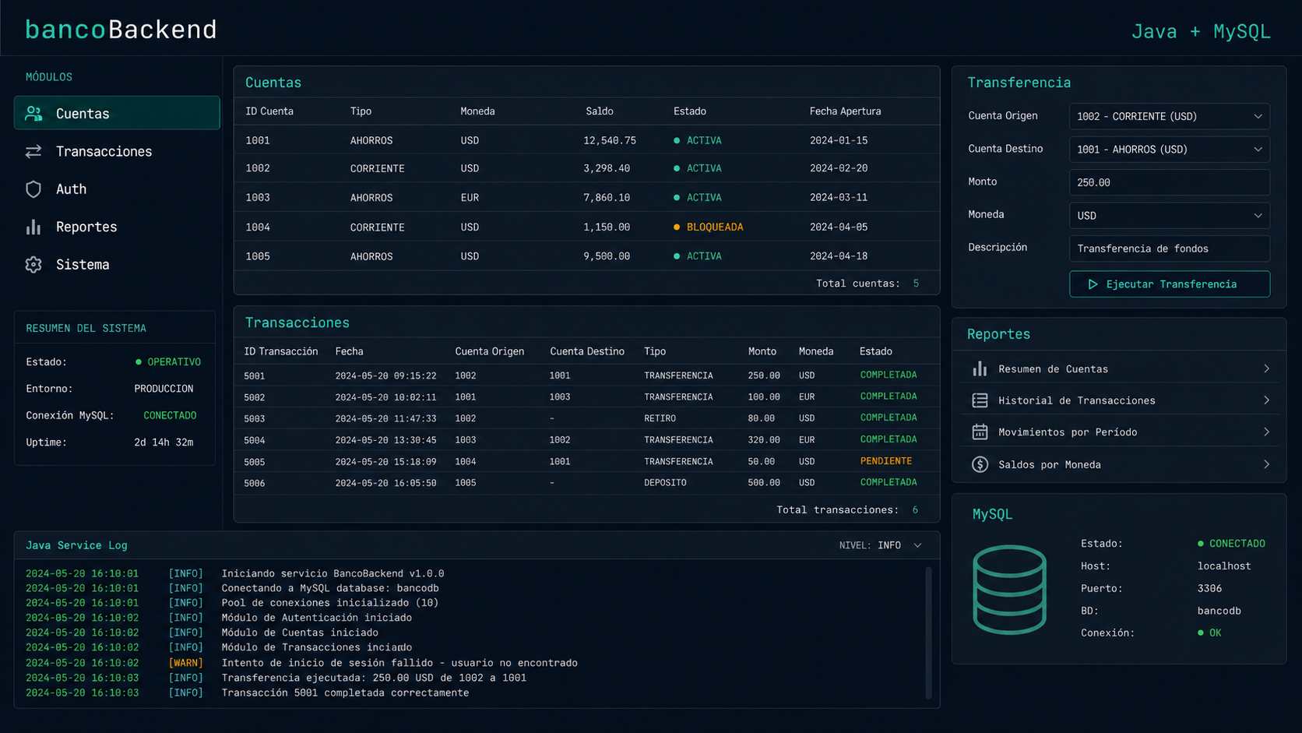Open the Cuenta Origen dropdown
The width and height of the screenshot is (1302, 733).
tap(1169, 116)
